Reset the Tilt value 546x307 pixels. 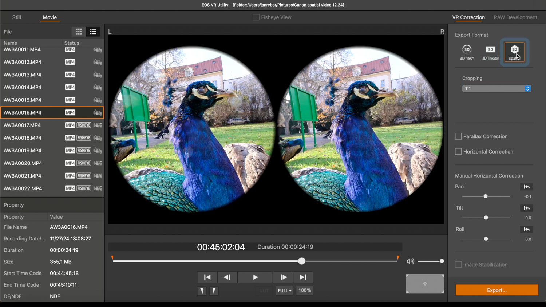[x=526, y=208]
